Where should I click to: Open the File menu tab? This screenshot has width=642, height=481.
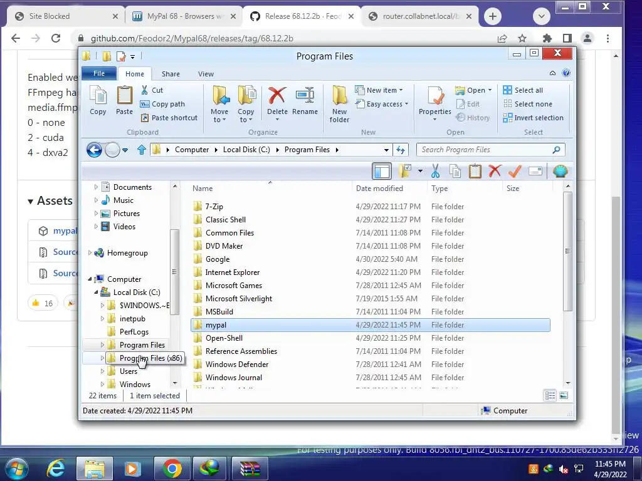click(x=99, y=73)
